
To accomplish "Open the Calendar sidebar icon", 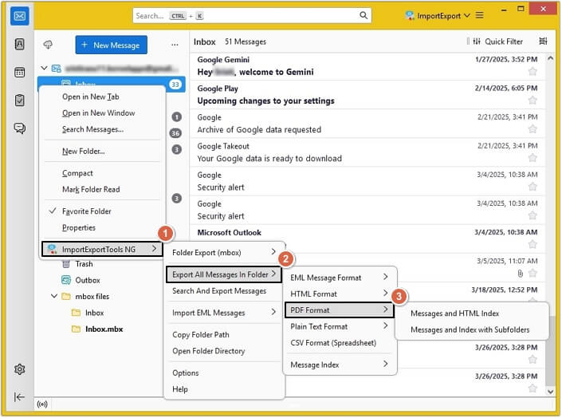I will [20, 73].
